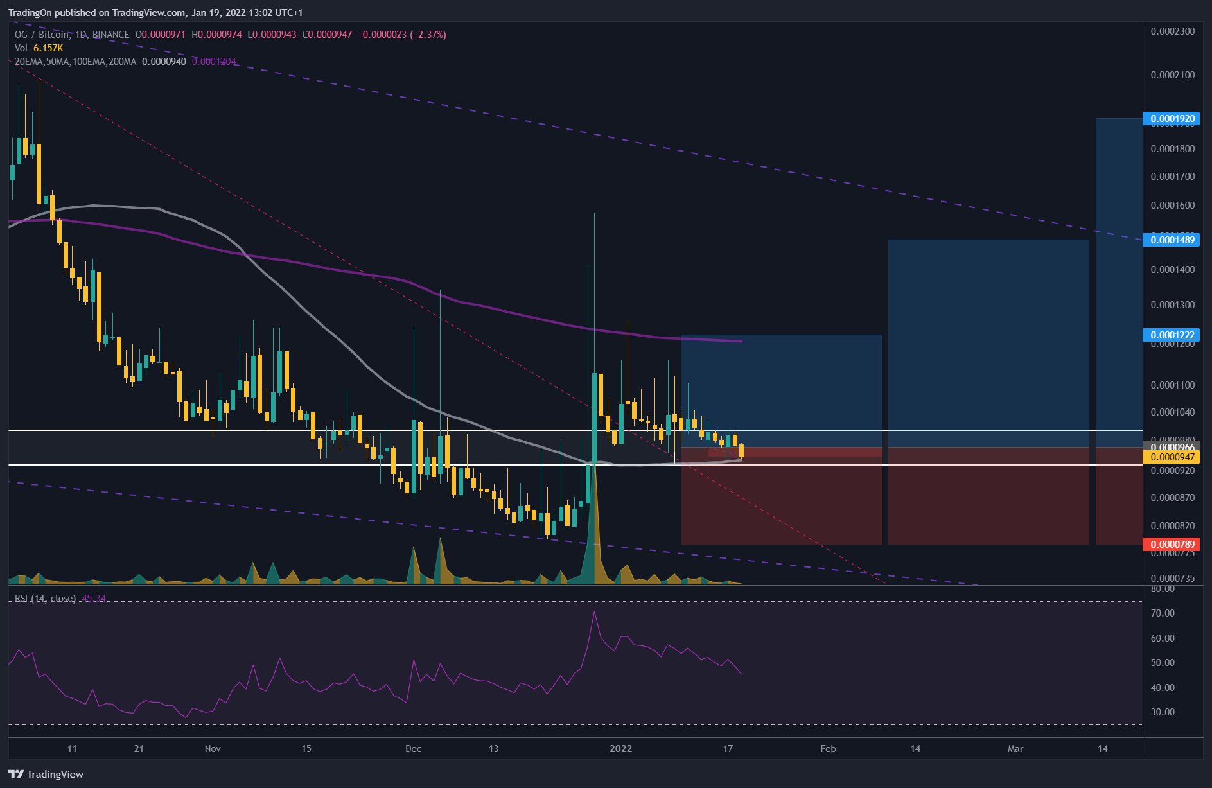Click the blue price tag 0.0001222
Image resolution: width=1212 pixels, height=788 pixels.
coord(1173,335)
